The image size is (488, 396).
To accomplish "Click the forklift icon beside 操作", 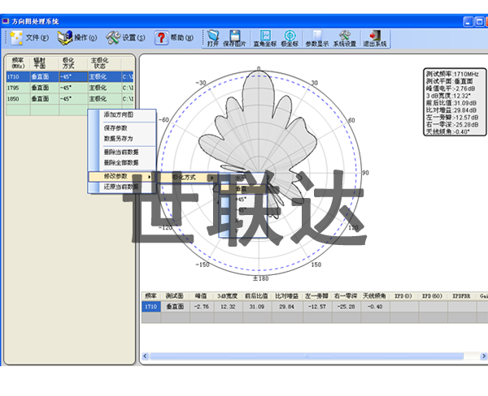I will coord(65,38).
